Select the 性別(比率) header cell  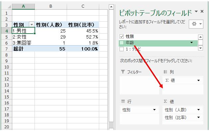pos(83,25)
